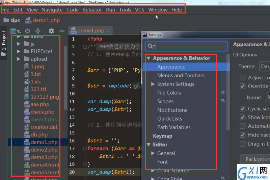Hide the Project panel with minus icon
The height and width of the screenshot is (180, 270).
[62, 31]
